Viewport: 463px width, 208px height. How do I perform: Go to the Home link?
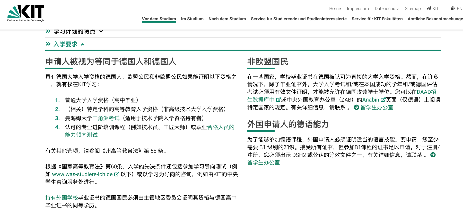[335, 8]
